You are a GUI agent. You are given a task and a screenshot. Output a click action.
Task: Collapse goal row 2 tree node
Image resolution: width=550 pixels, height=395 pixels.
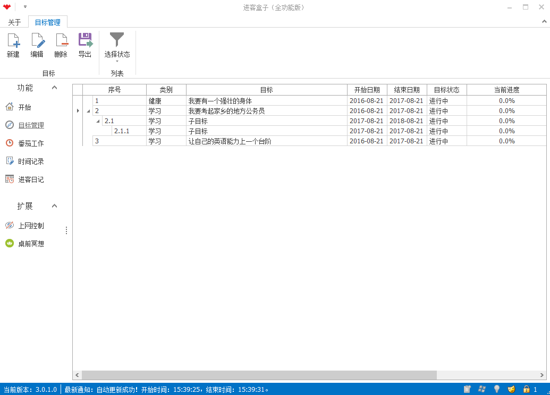[x=88, y=111]
